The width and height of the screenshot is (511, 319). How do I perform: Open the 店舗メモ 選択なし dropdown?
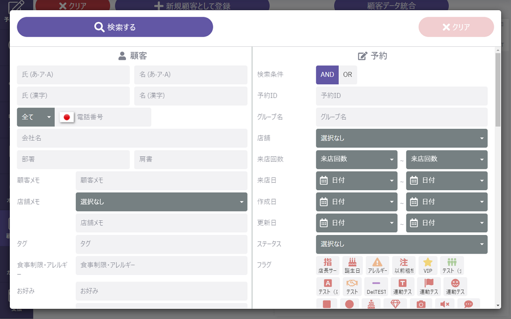161,202
